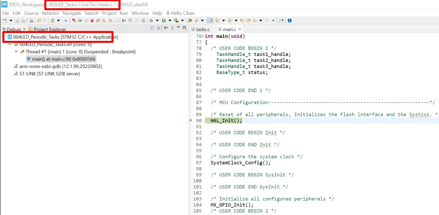Open the dropdown next to Restart icon
This screenshot has width=439, height=215.
click(58, 20)
